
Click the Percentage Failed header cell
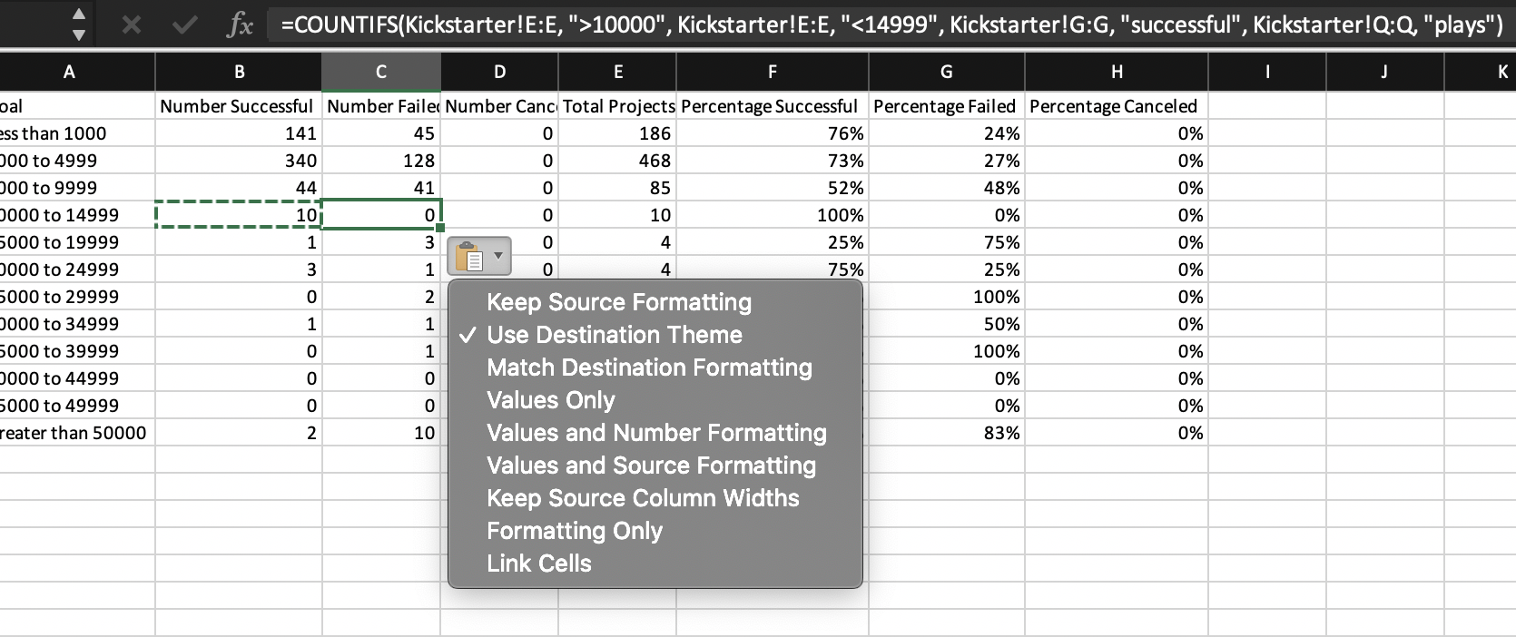[947, 106]
